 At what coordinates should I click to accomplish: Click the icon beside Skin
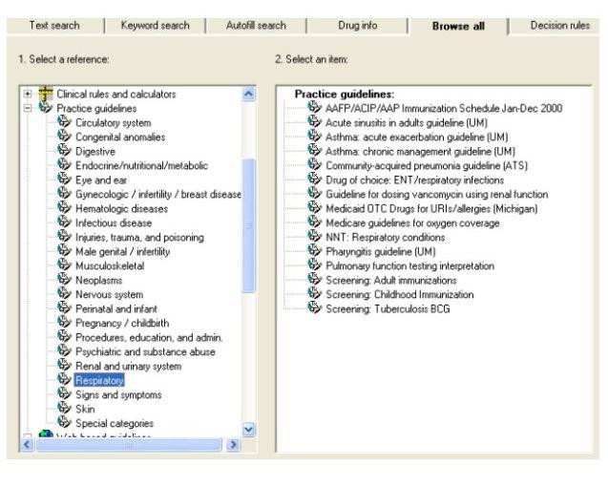(x=64, y=409)
